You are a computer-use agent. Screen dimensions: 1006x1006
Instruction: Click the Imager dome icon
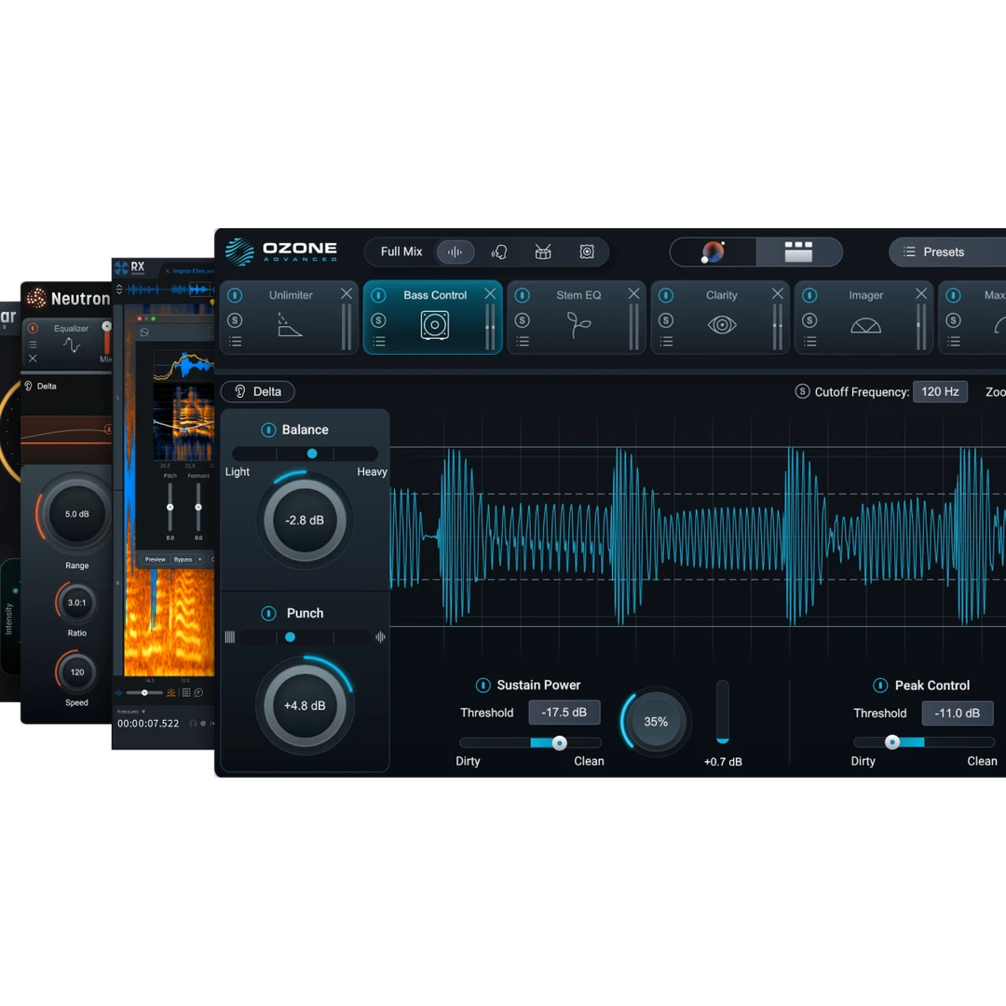click(865, 326)
